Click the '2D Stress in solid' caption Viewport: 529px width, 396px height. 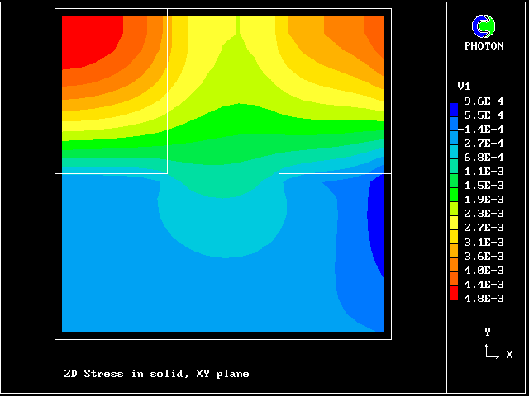click(x=156, y=374)
